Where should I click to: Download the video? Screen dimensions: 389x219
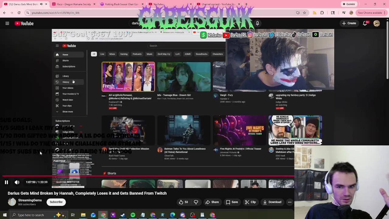click(272, 202)
